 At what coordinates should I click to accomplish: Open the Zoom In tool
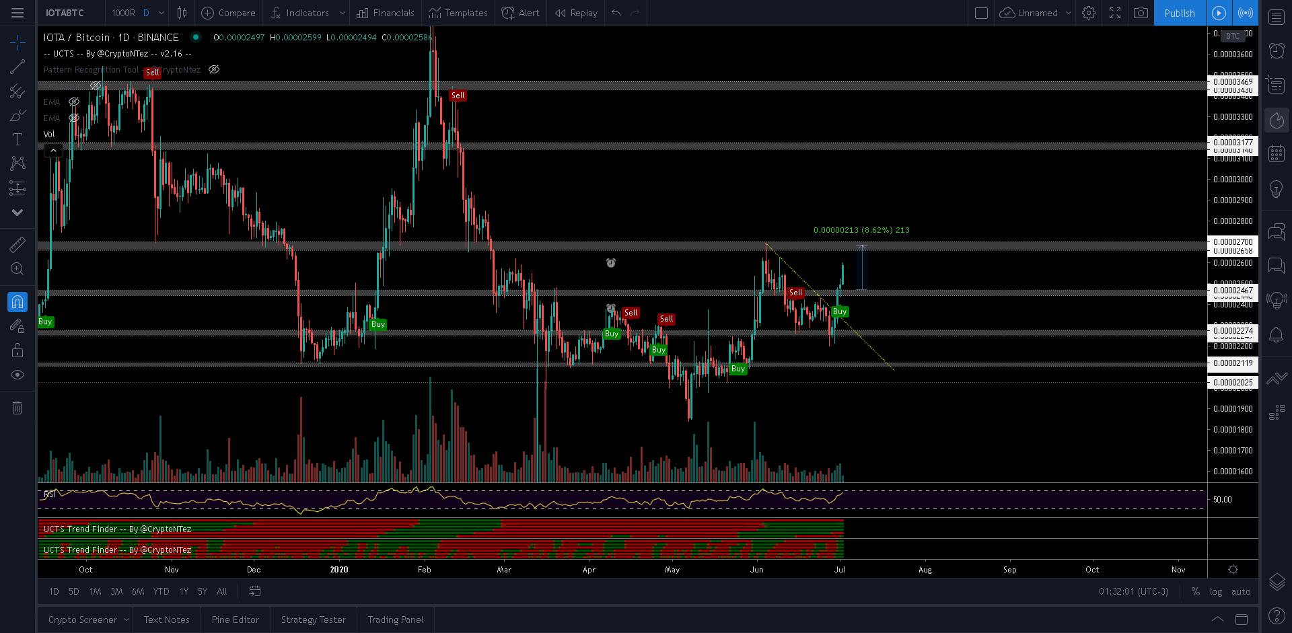[x=17, y=268]
